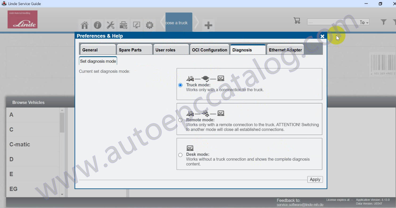This screenshot has width=396, height=208.
Task: Select Remote mode radio button
Action: pos(180,120)
